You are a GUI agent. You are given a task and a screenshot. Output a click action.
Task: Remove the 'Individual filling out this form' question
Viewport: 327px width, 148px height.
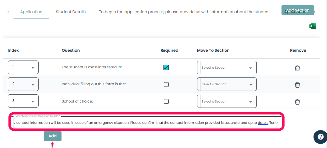(298, 85)
